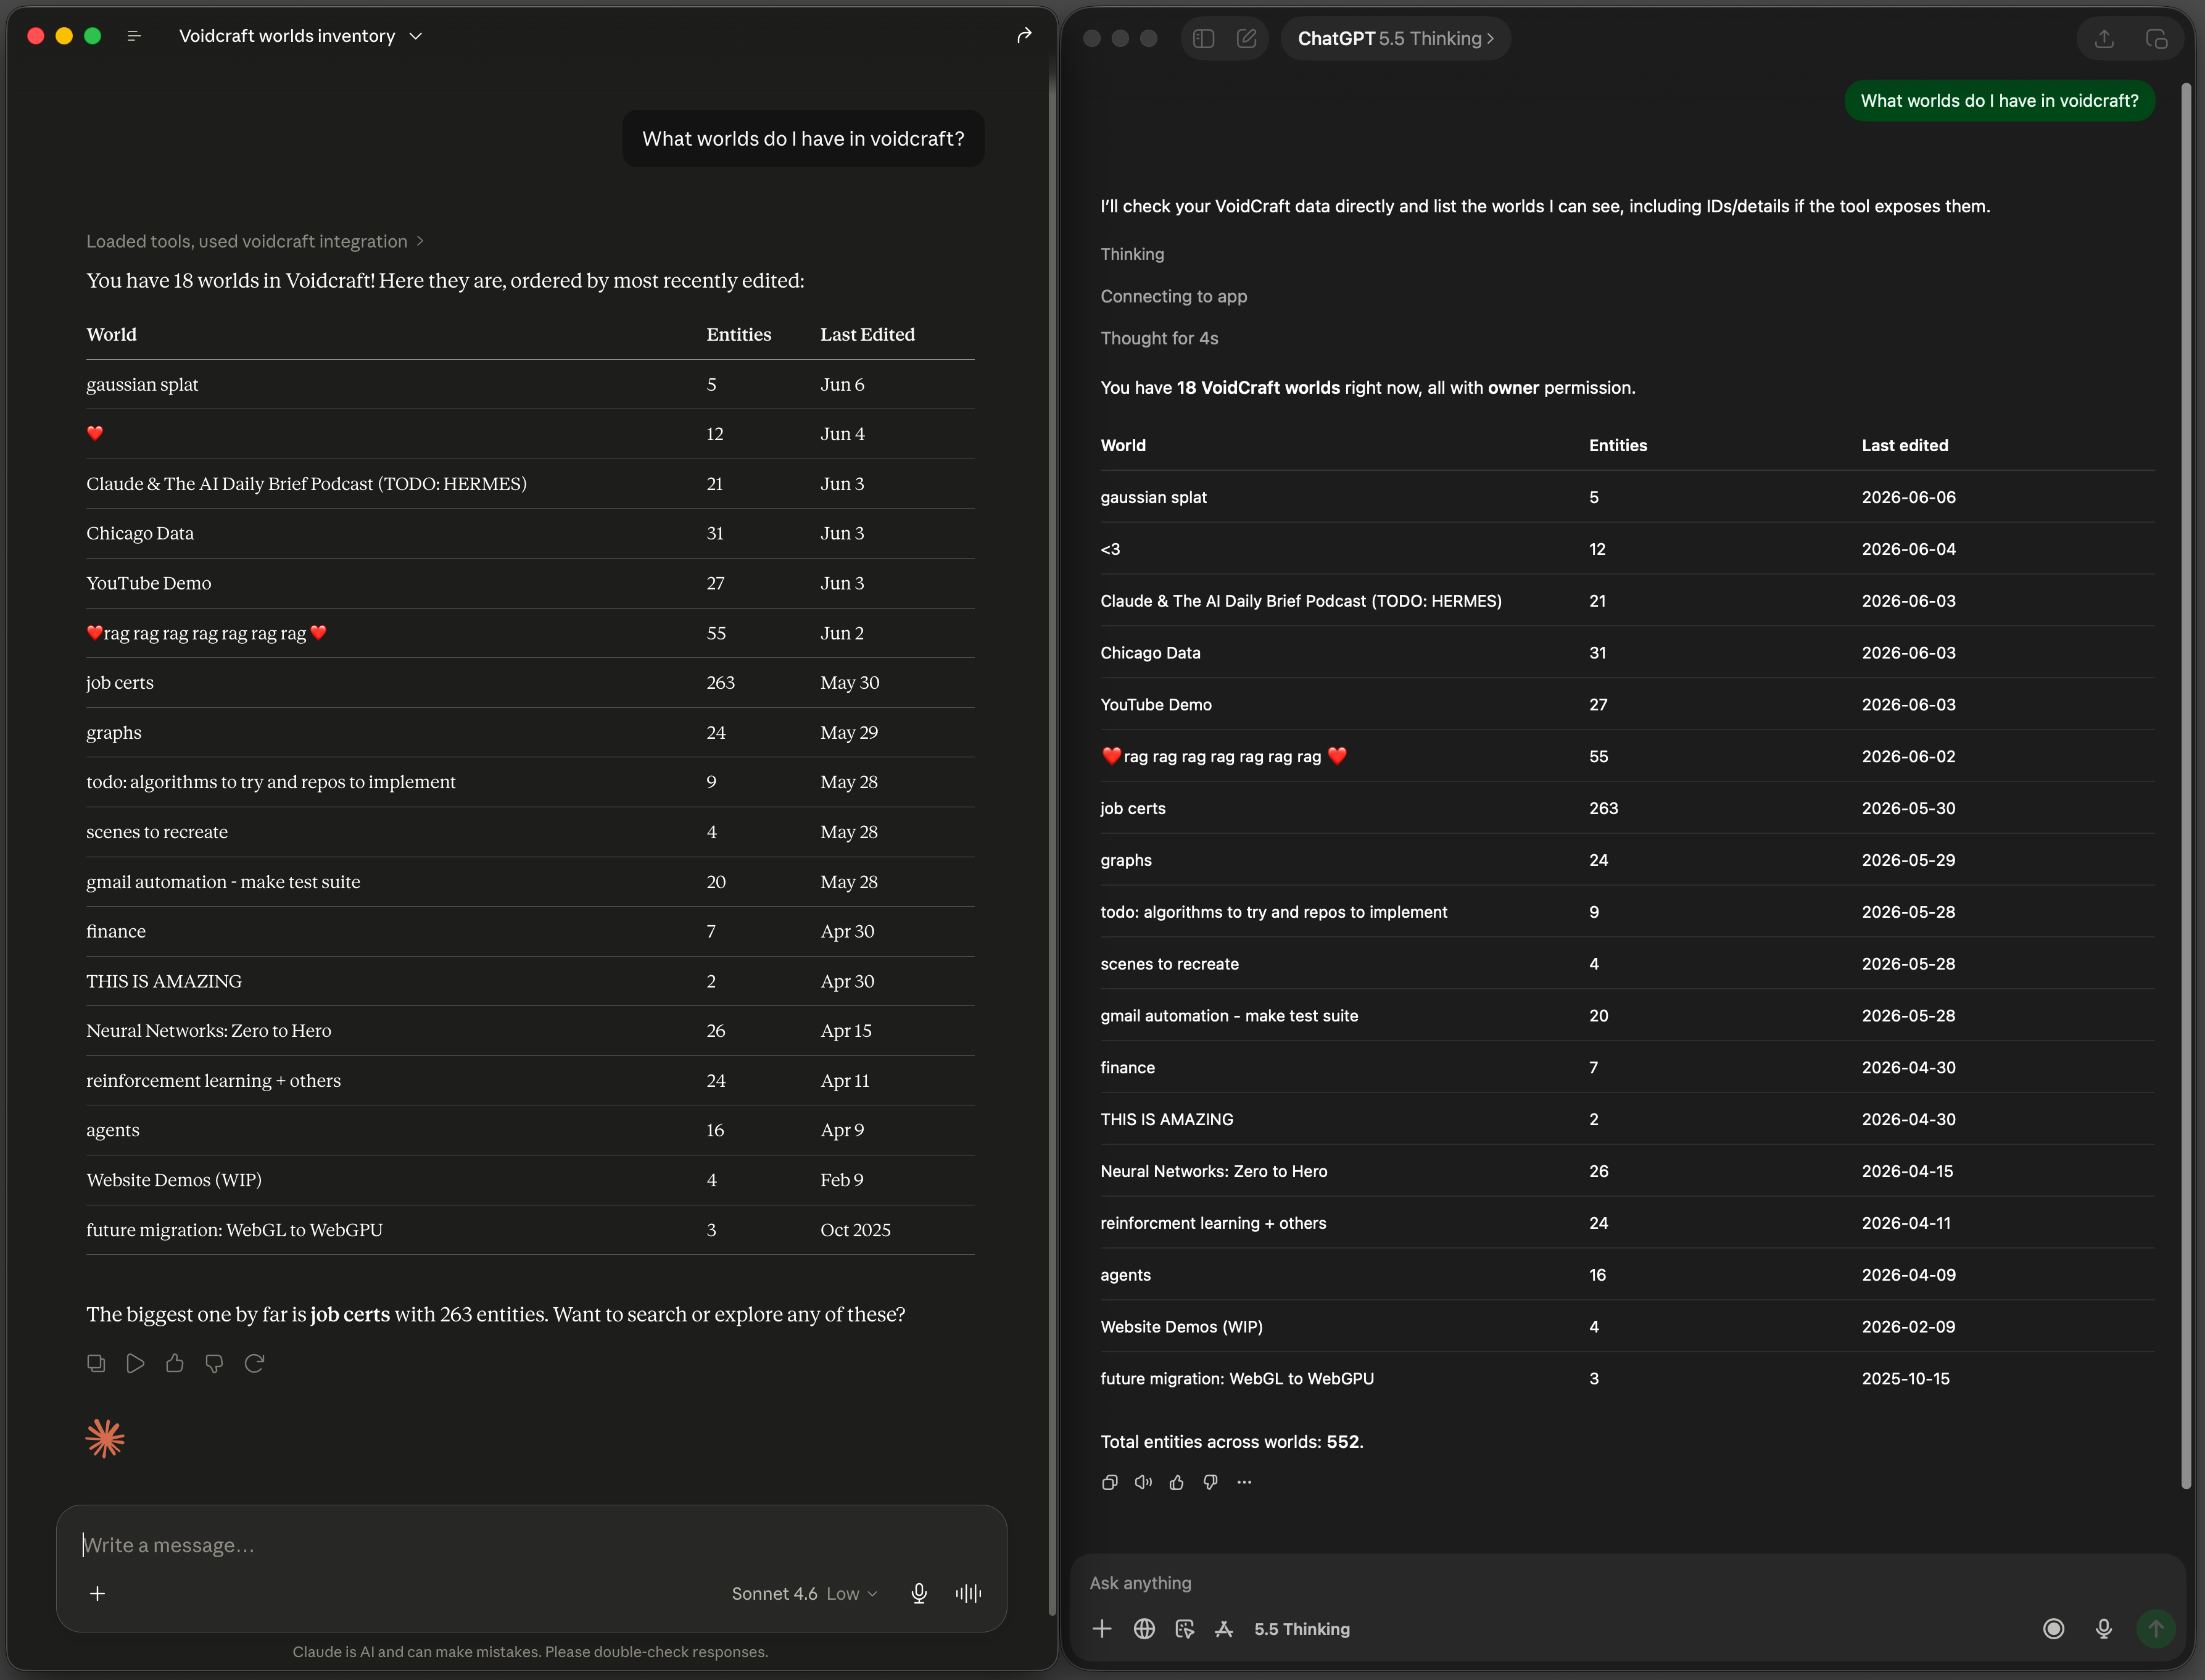Image resolution: width=2205 pixels, height=1680 pixels.
Task: Click 'Total entities across worlds: 552.' text
Action: click(1231, 1441)
